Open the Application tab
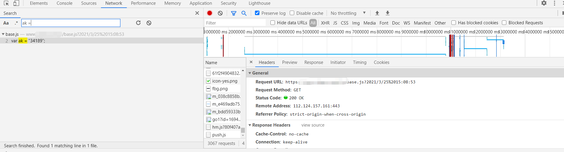 201,3
